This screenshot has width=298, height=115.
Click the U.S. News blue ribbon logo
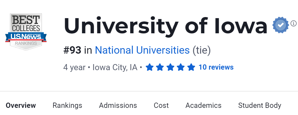26,36
